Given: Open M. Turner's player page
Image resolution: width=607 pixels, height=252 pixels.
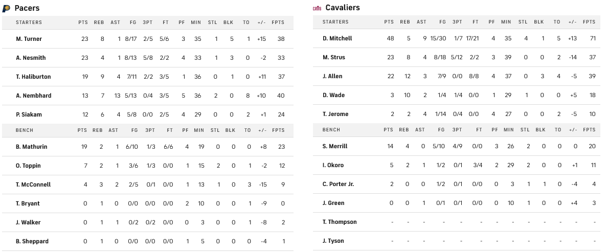Looking at the screenshot, I should point(29,39).
